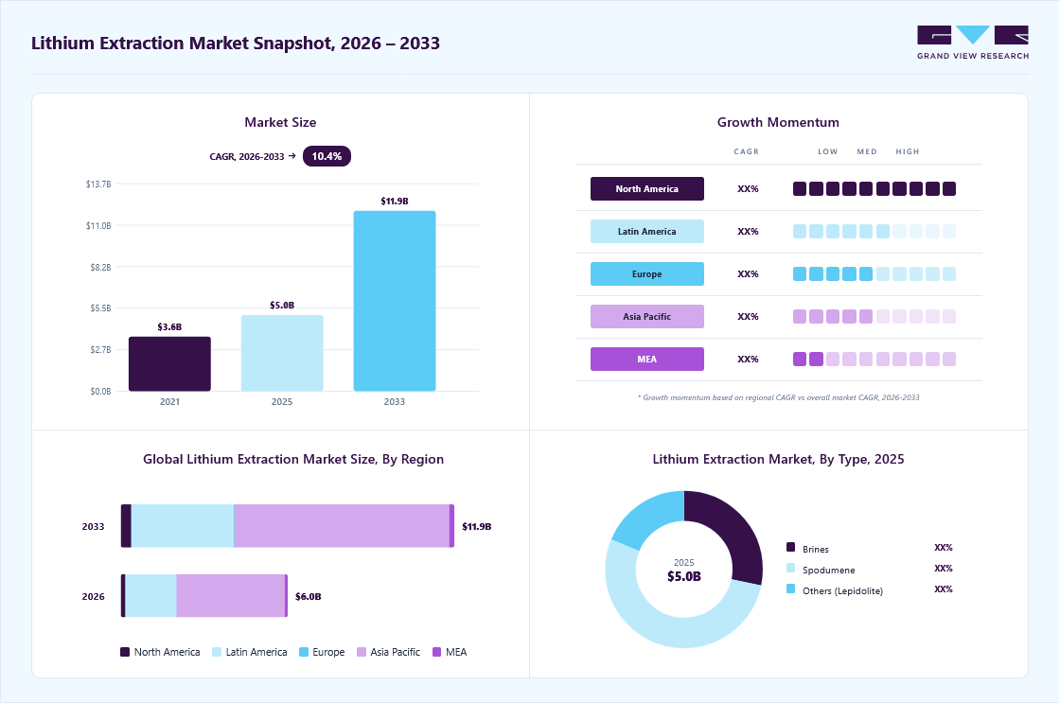Click the Latin America segment of 2033 bar
Viewport: 1060px width, 703px height.
183,526
